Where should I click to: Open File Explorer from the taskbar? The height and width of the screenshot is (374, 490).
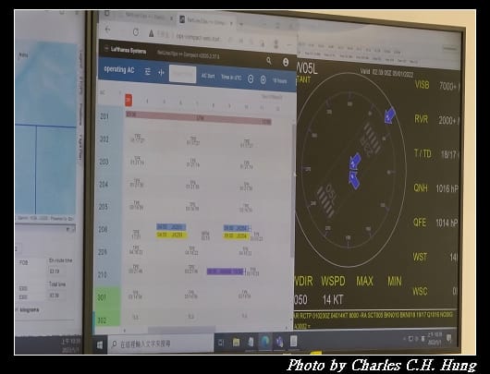pos(237,343)
